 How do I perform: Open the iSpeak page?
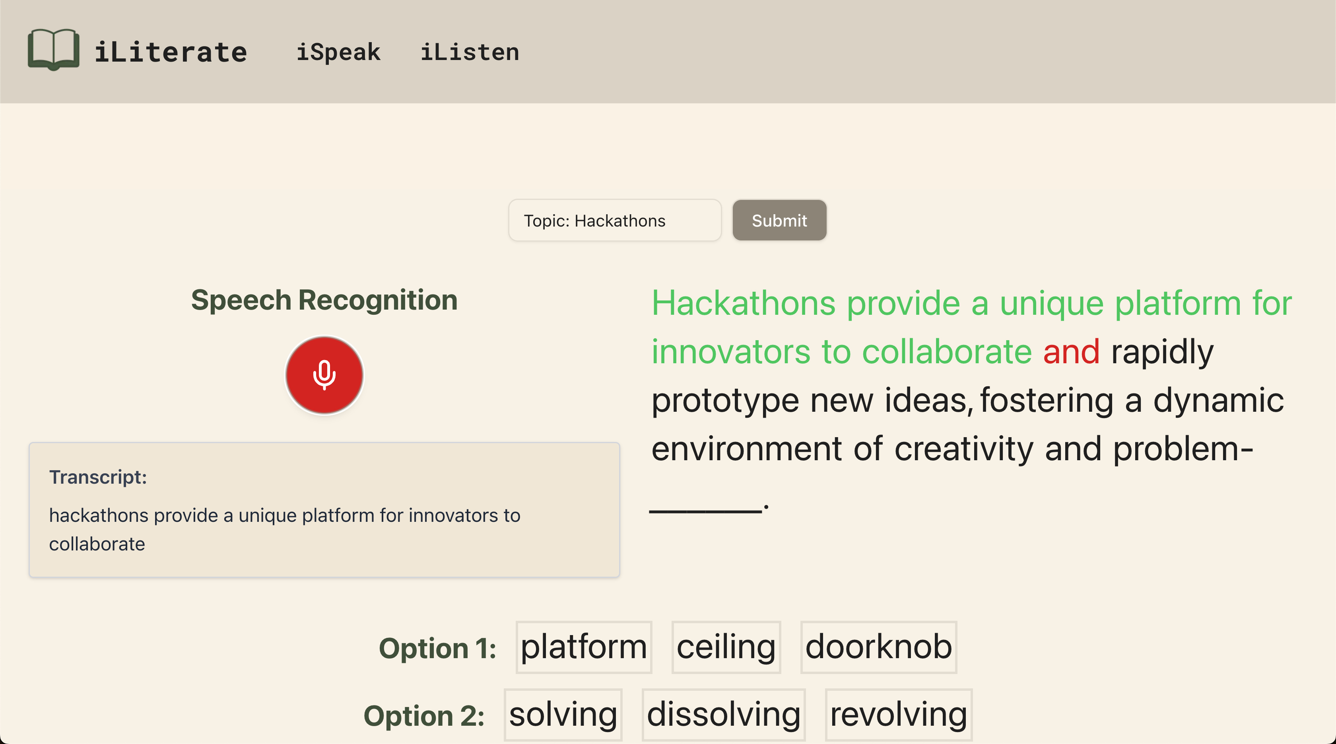(x=338, y=52)
